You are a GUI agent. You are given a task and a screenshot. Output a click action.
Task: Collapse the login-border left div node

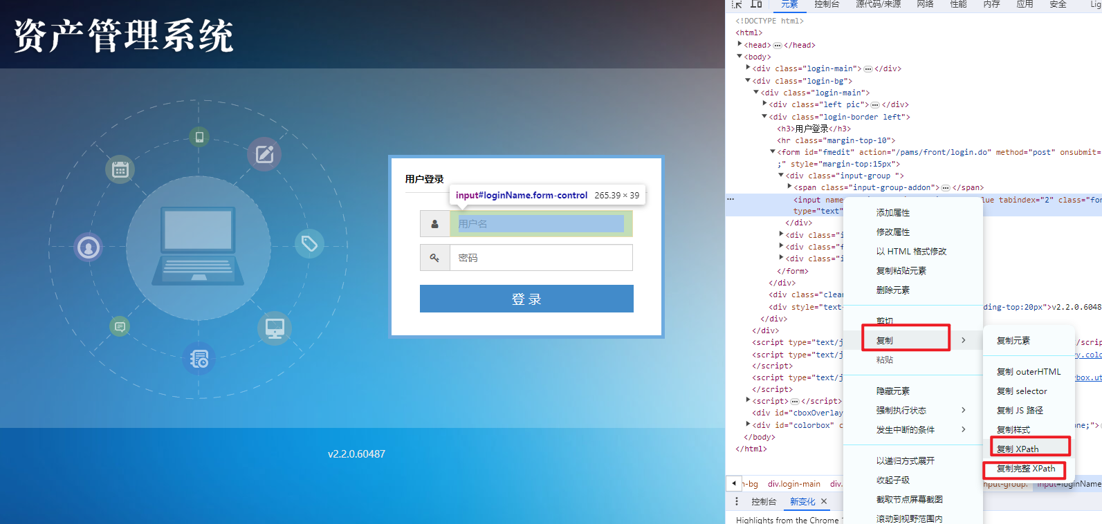764,116
